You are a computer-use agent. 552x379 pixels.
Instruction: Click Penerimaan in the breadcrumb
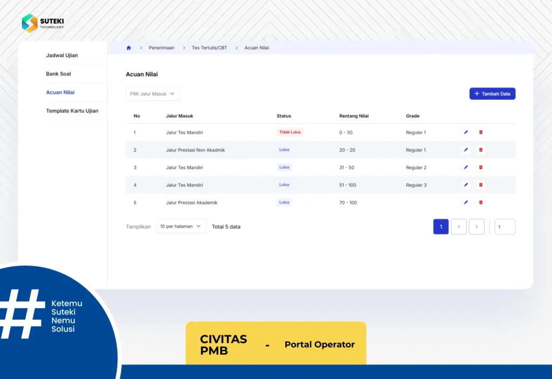point(161,48)
